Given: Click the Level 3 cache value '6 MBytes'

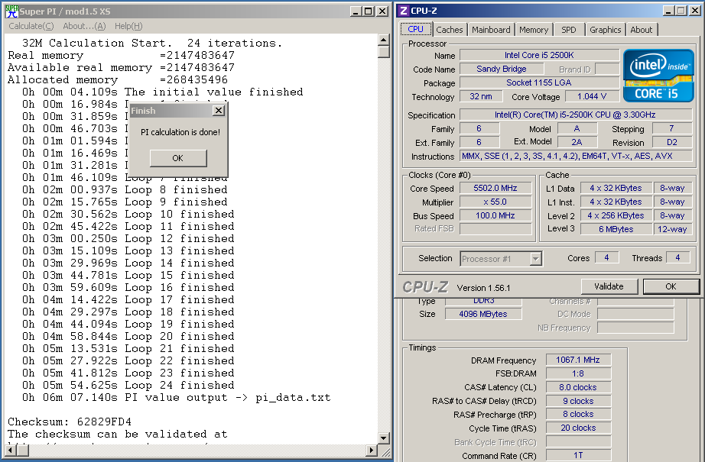Looking at the screenshot, I should point(616,229).
